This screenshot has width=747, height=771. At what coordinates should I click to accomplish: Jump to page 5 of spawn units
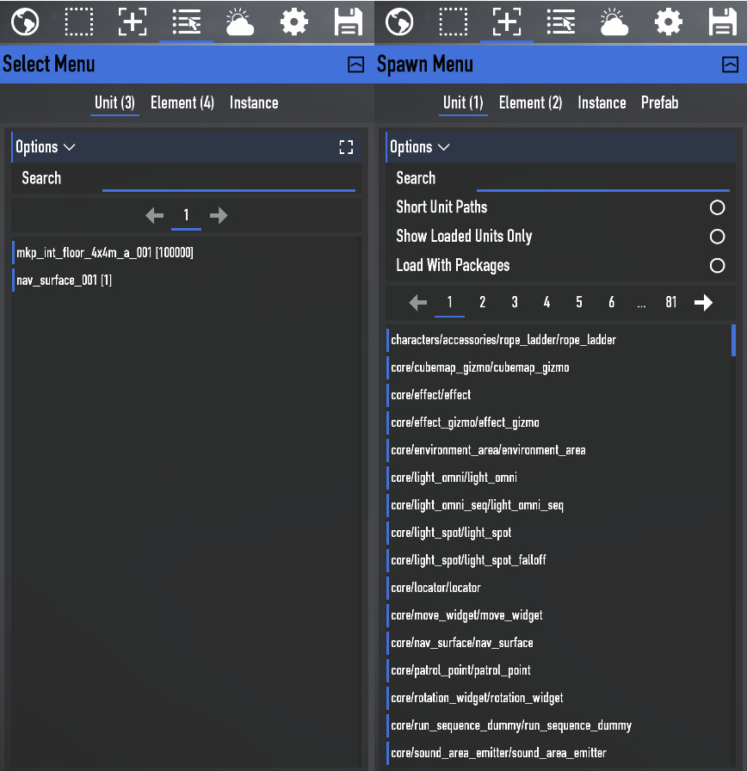pos(579,302)
